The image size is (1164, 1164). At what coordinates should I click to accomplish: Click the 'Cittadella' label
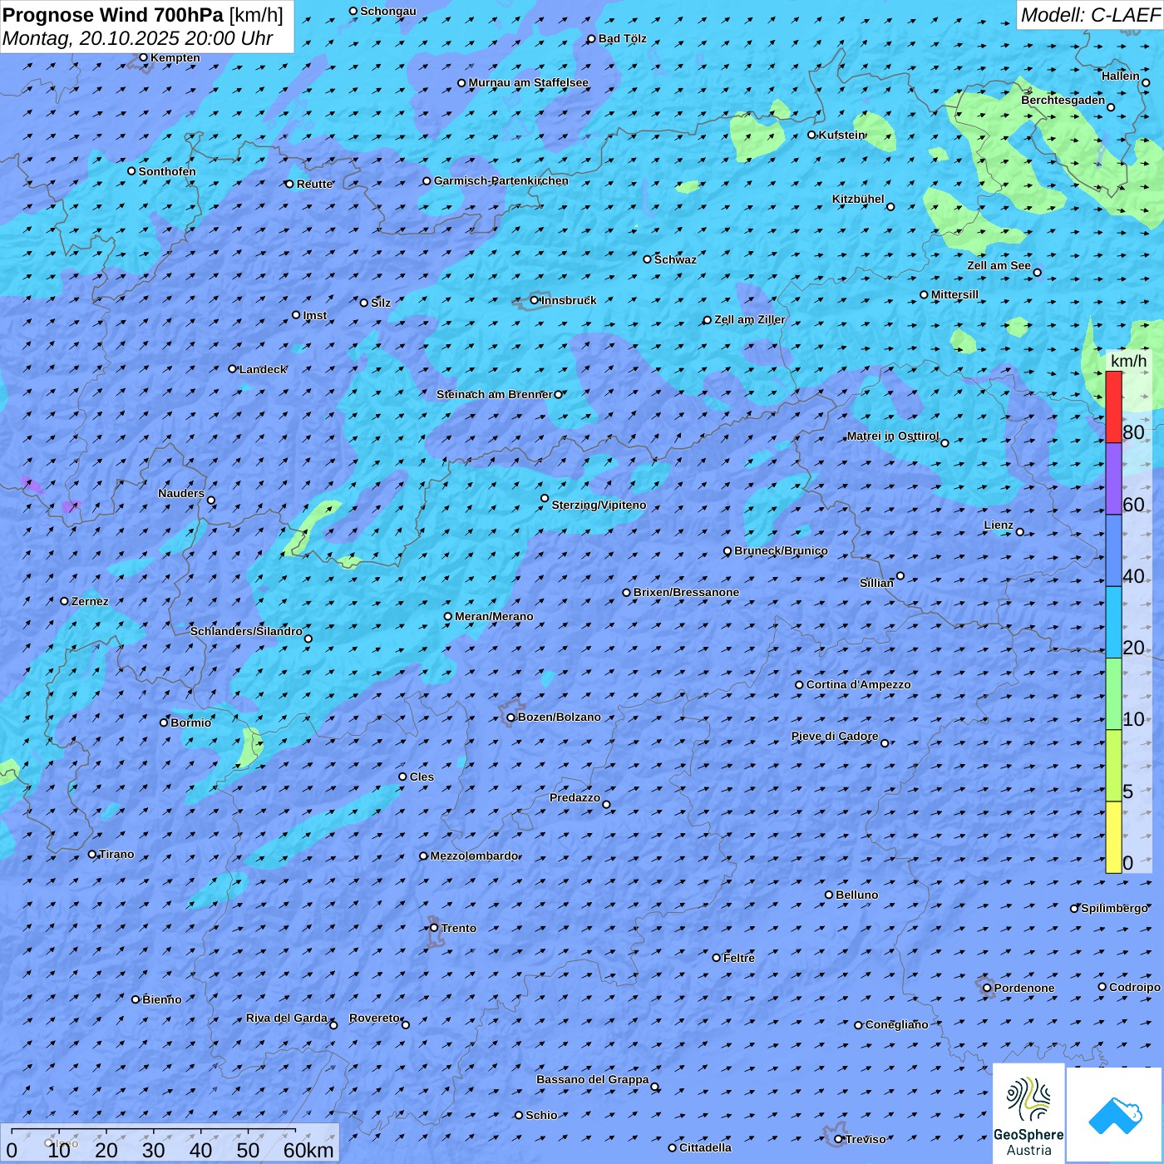(705, 1147)
